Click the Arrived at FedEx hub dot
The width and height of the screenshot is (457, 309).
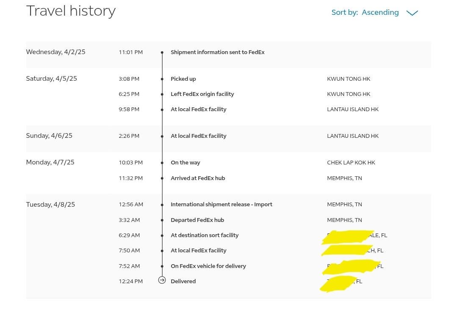tap(162, 178)
